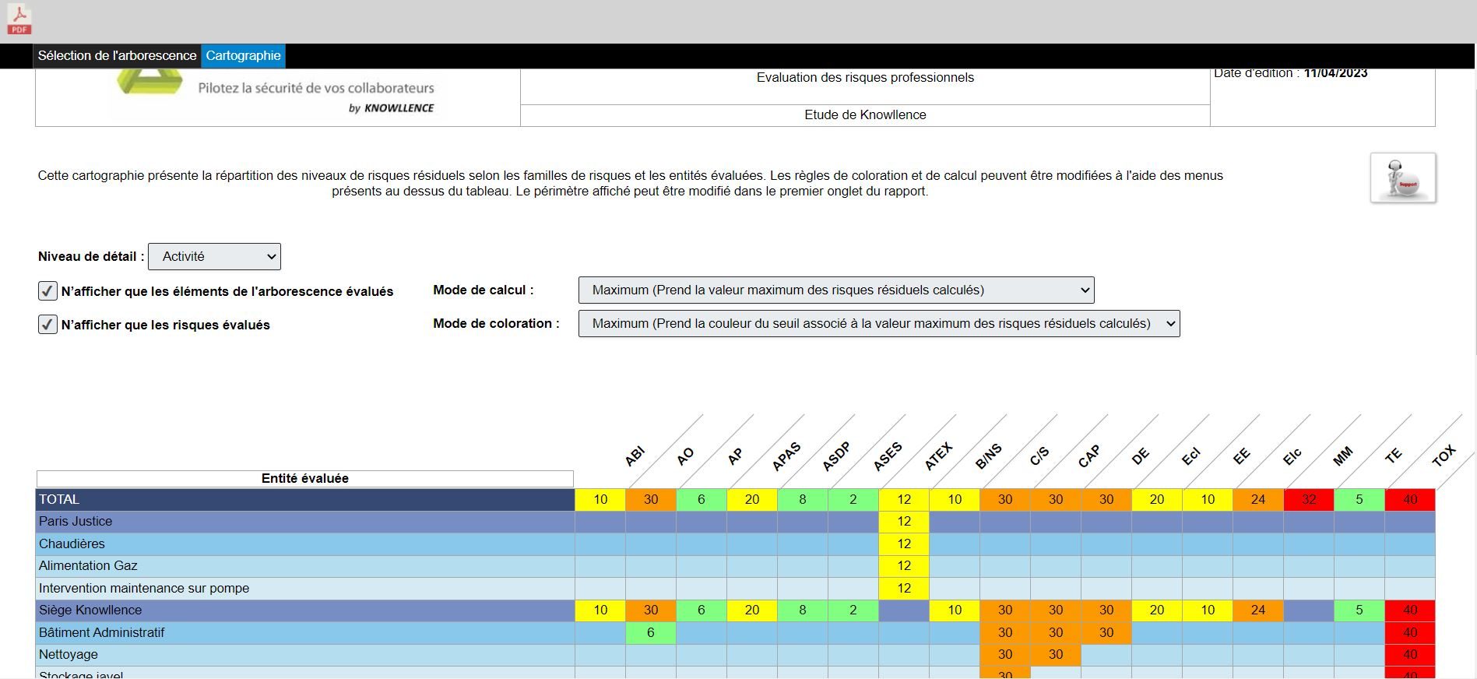Image resolution: width=1477 pixels, height=679 pixels.
Task: Select the TOTAL row label
Action: (x=305, y=499)
